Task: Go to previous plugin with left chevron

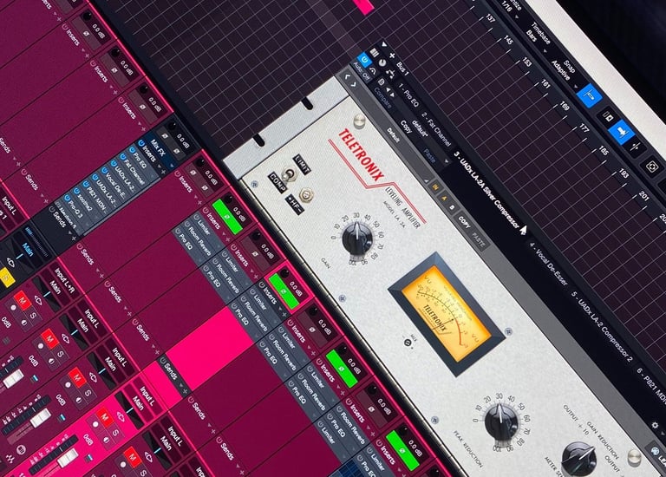Action: click(x=349, y=77)
